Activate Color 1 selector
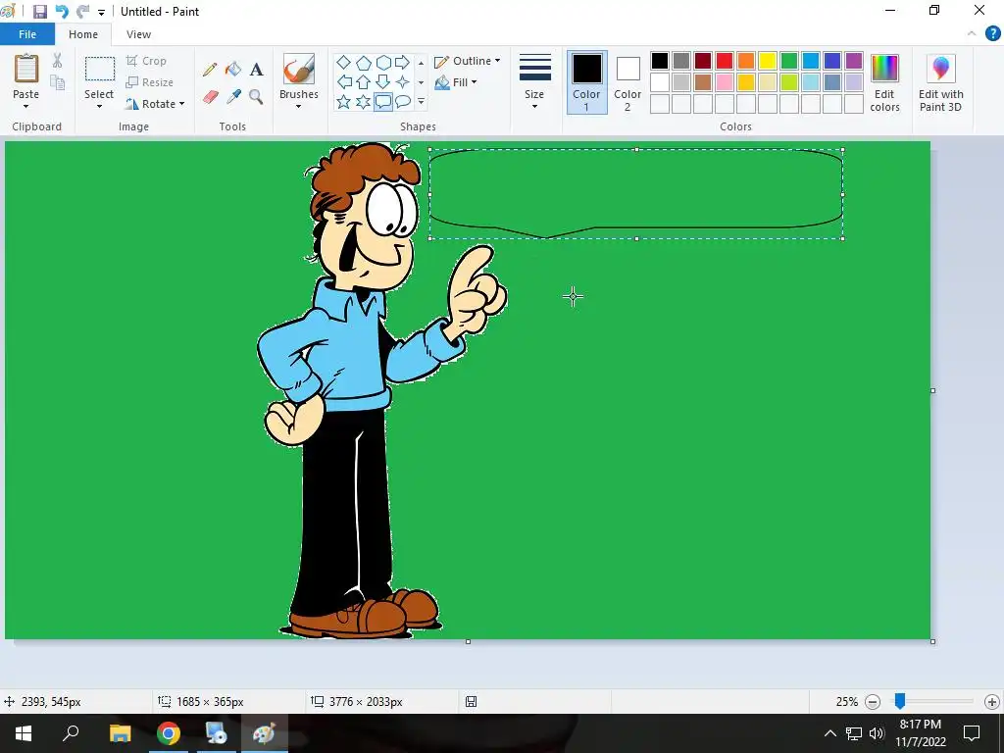The height and width of the screenshot is (753, 1004). coord(586,82)
